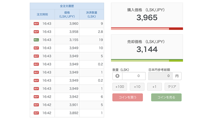Click the 日本円参考総額 amount field
Screen dimensions: 213x120
click(160, 76)
